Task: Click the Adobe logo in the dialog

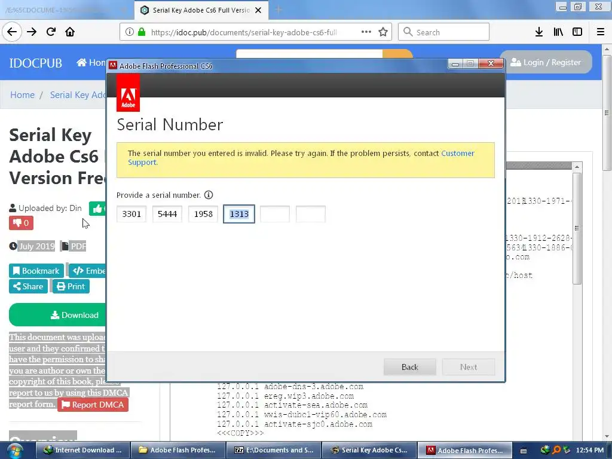Action: 128,93
